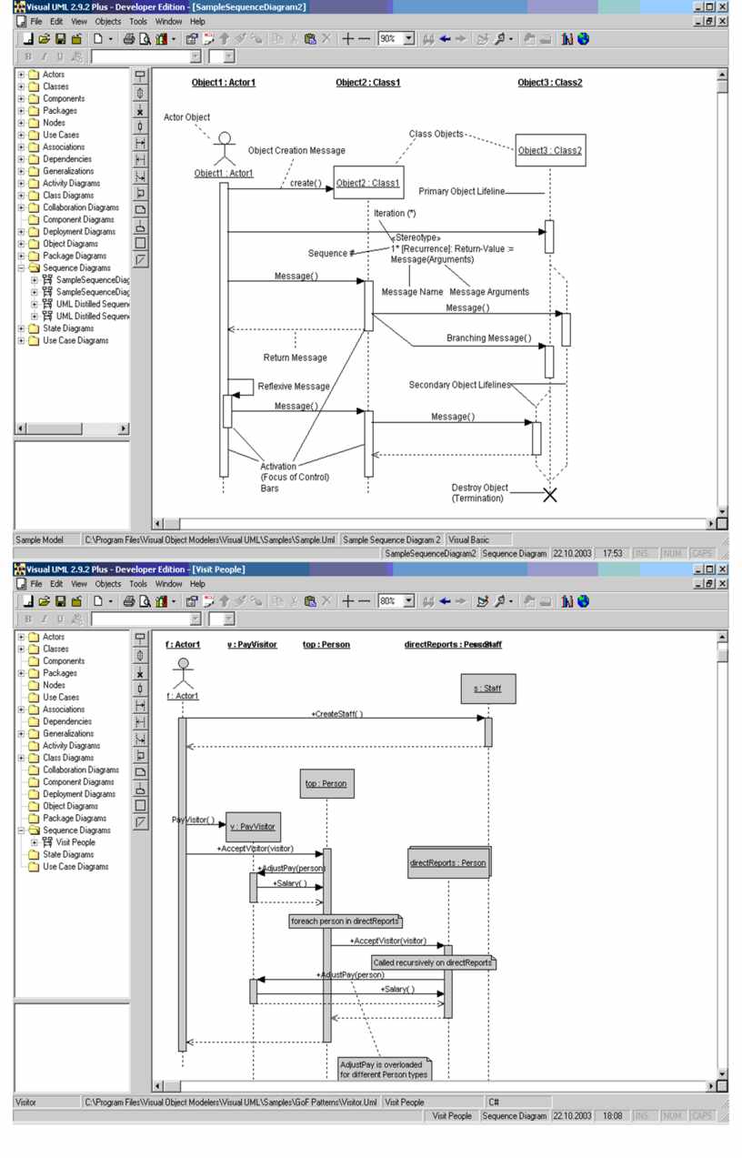Click 'Object2 : Class1' box in diagram
742x1158 pixels.
[368, 183]
